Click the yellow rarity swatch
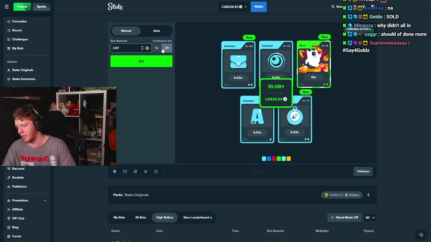 (289, 159)
